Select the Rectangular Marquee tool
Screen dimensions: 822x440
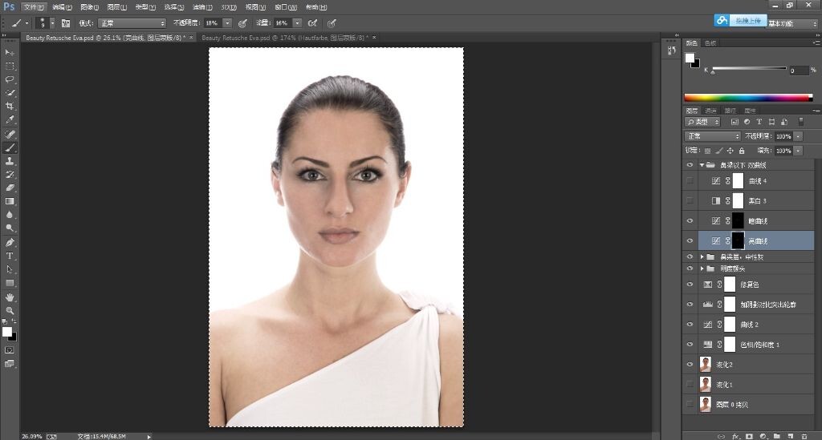click(x=10, y=66)
